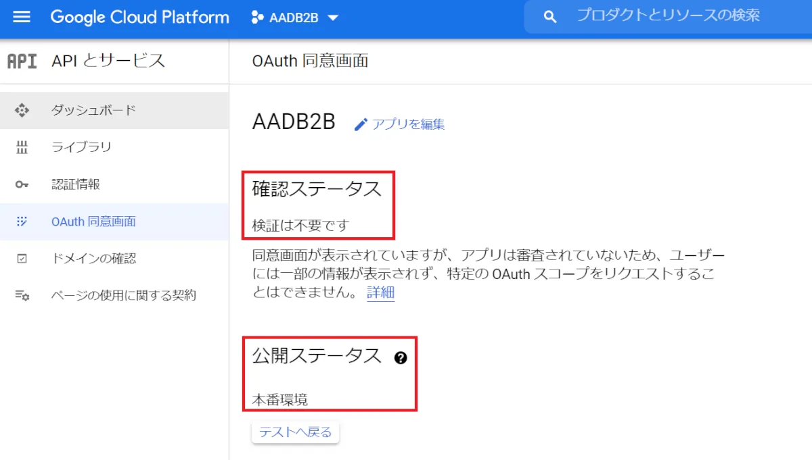Click the OAuth 同意画面 sidebar icon
Screen dimensions: 812x460
(22, 222)
